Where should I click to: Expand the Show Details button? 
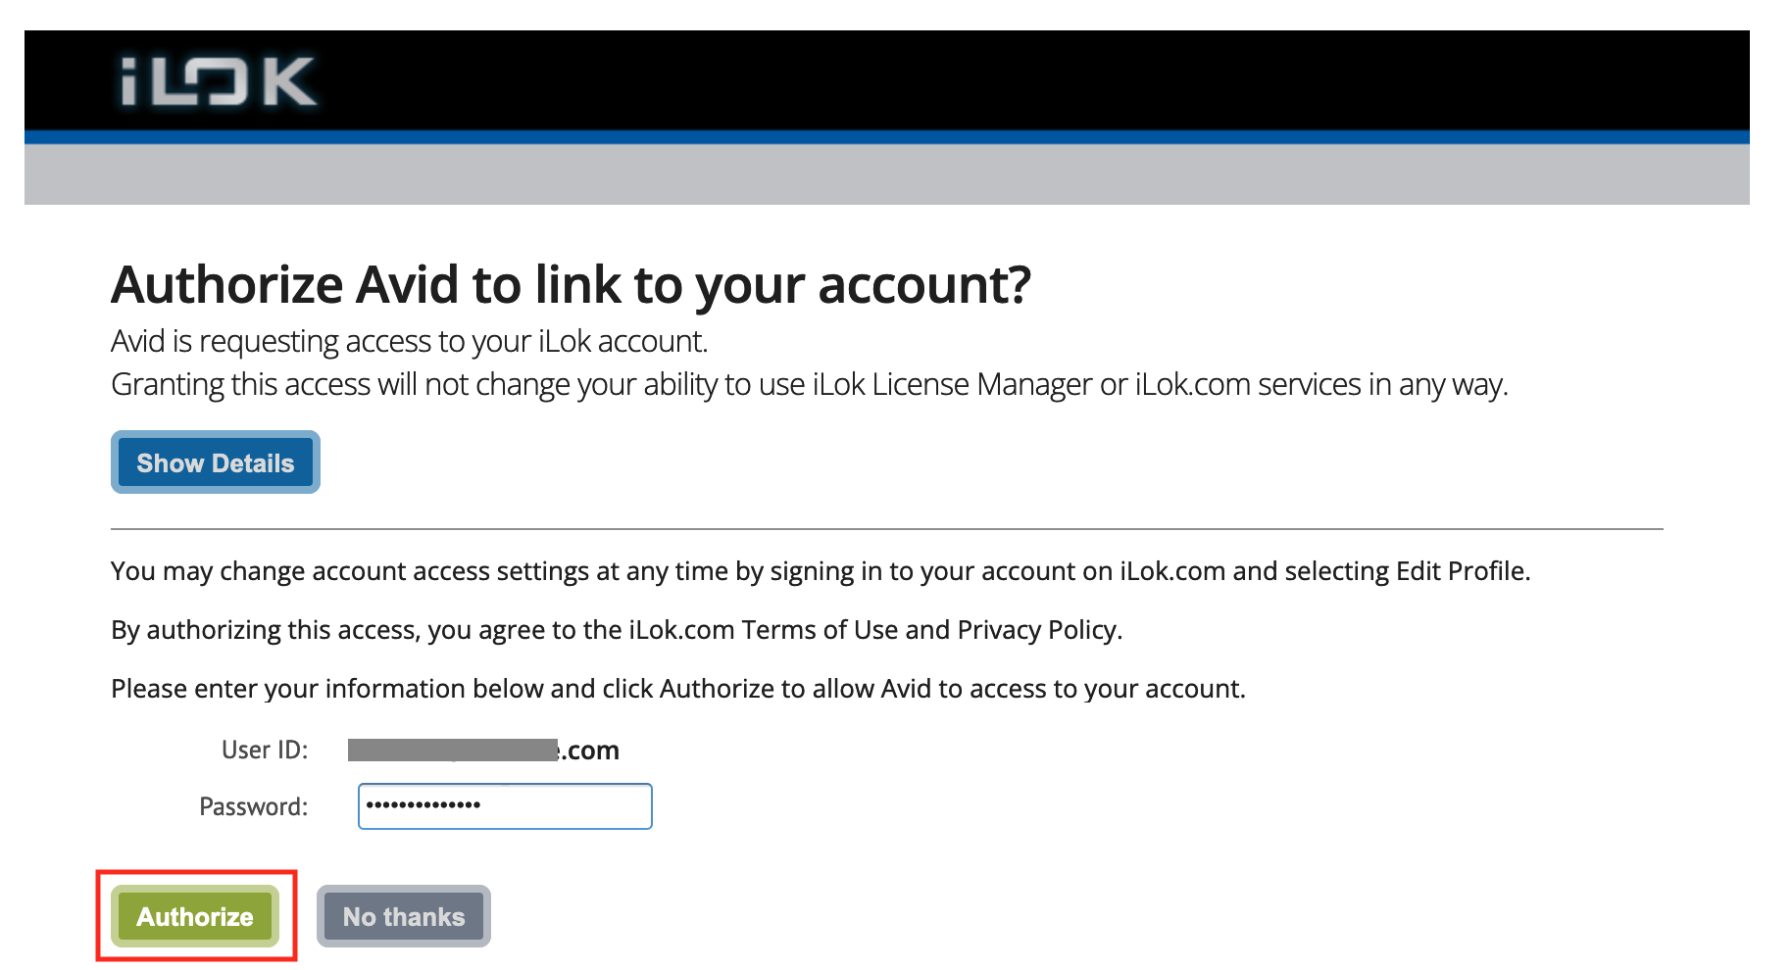(x=216, y=462)
